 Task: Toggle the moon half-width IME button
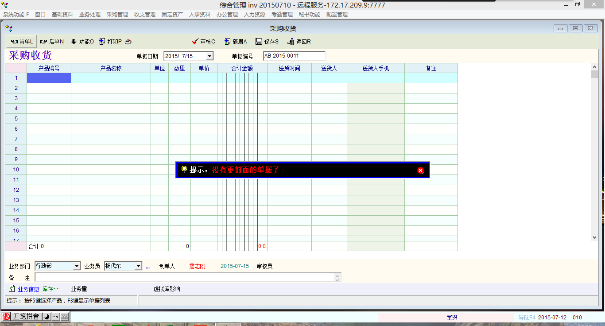46,317
